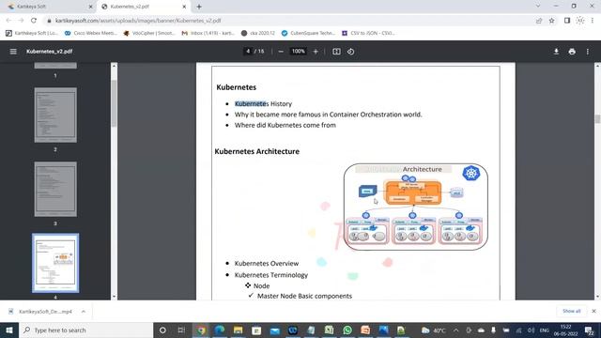Edit the PDF page number field
601x338 pixels.
point(248,51)
